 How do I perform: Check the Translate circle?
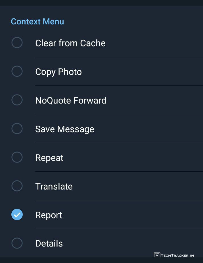point(17,186)
